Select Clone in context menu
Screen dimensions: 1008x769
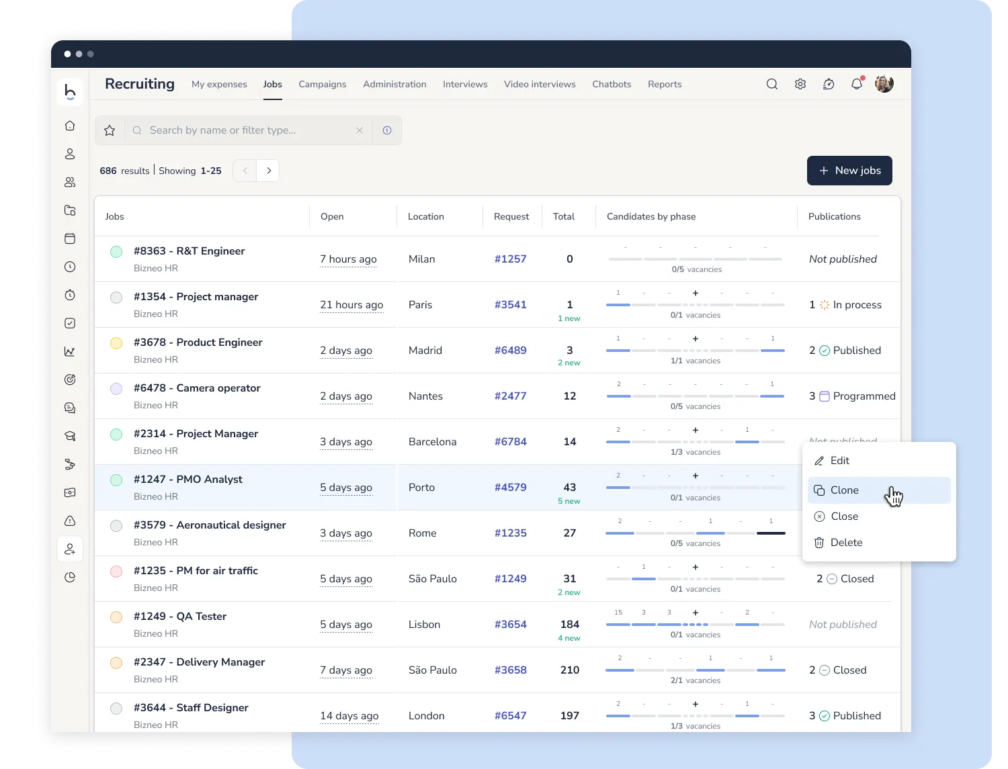click(879, 490)
